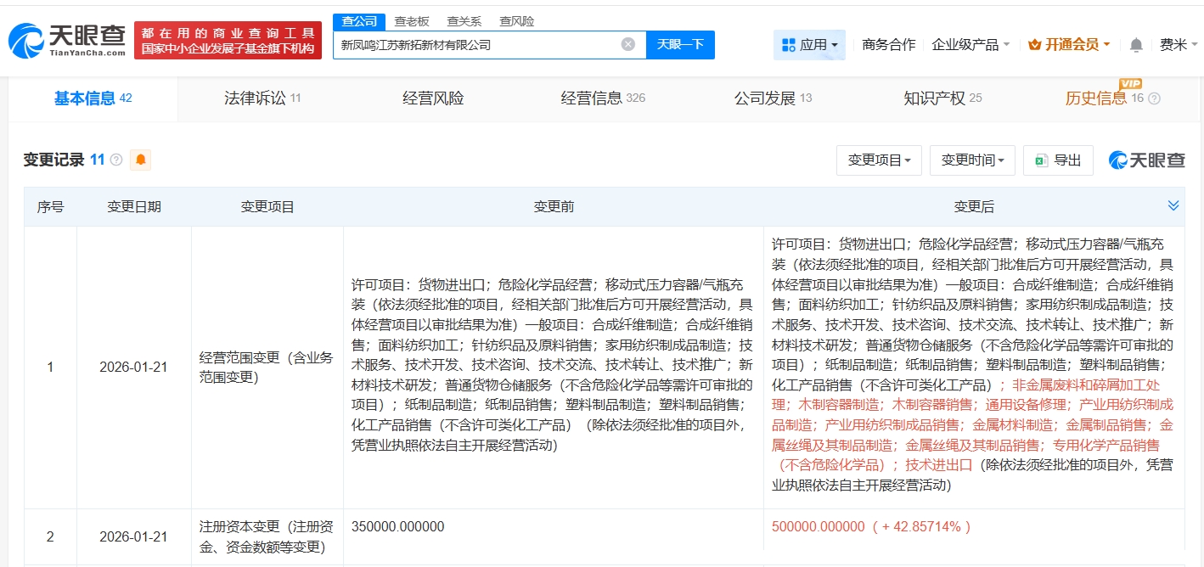1204x567 pixels.
Task: Click the TianYanCha logo in header
Action: coord(68,40)
